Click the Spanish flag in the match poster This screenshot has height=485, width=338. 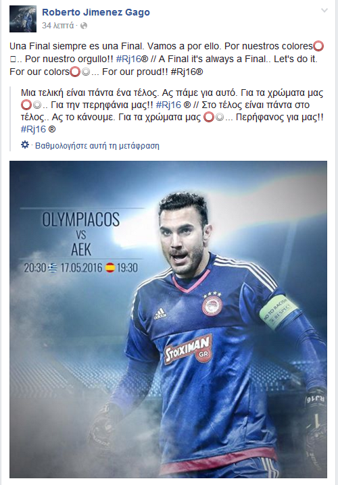coord(110,267)
